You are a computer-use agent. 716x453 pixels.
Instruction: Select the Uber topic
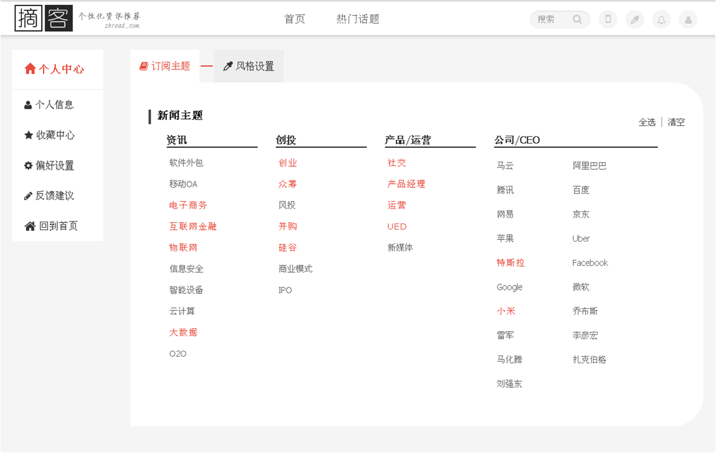tap(581, 239)
